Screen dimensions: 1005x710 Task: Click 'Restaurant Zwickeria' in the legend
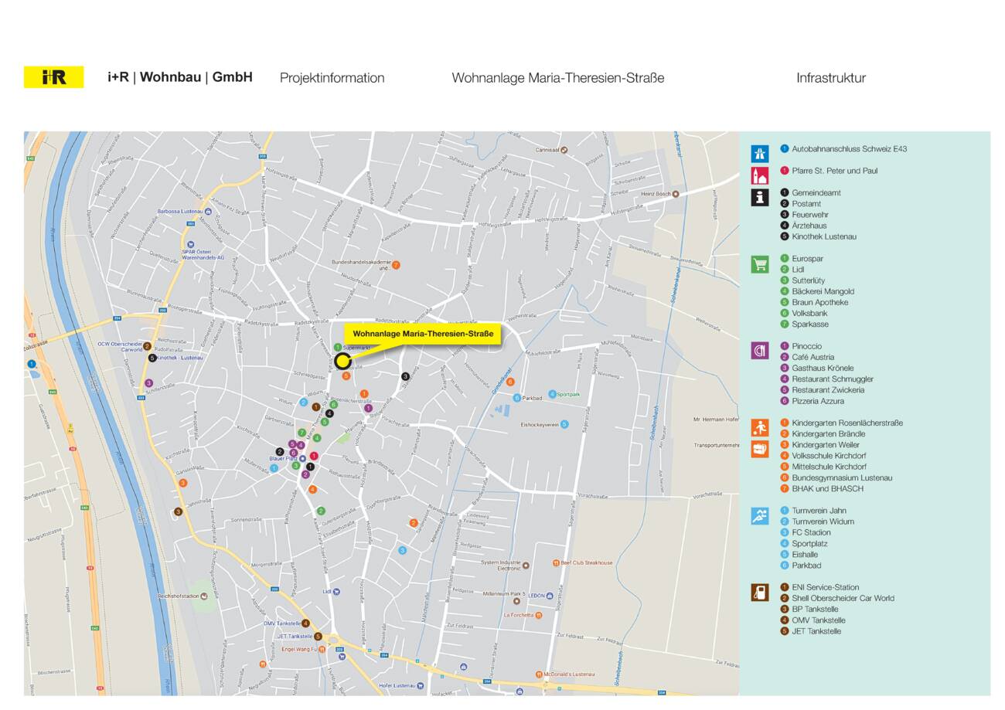828,390
